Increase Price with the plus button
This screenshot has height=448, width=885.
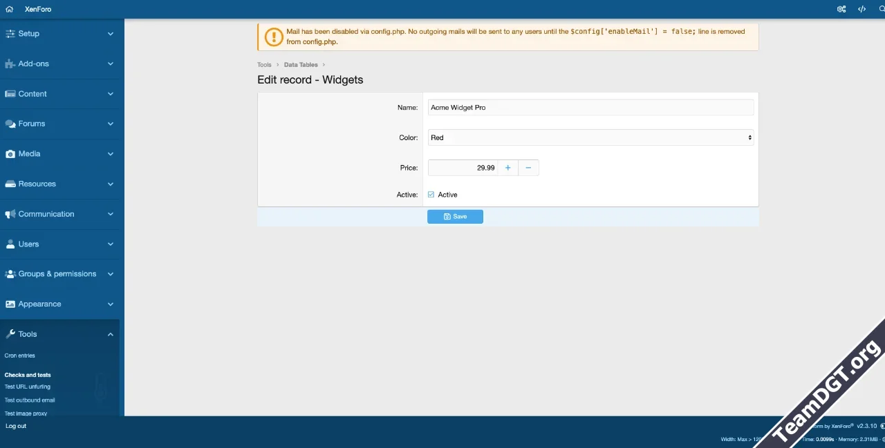click(x=507, y=168)
